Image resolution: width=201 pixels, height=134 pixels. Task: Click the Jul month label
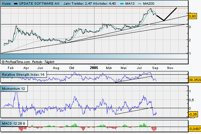(139, 68)
